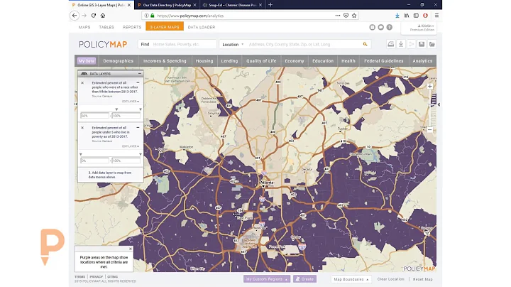Open saved maps folder icon
Screen dimensions: 511x287
coord(432,44)
